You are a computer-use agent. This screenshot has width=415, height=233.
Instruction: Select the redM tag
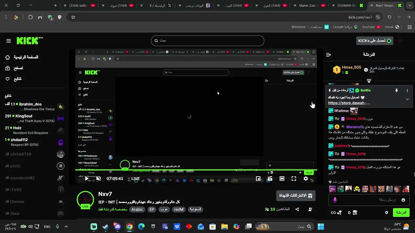(x=179, y=209)
